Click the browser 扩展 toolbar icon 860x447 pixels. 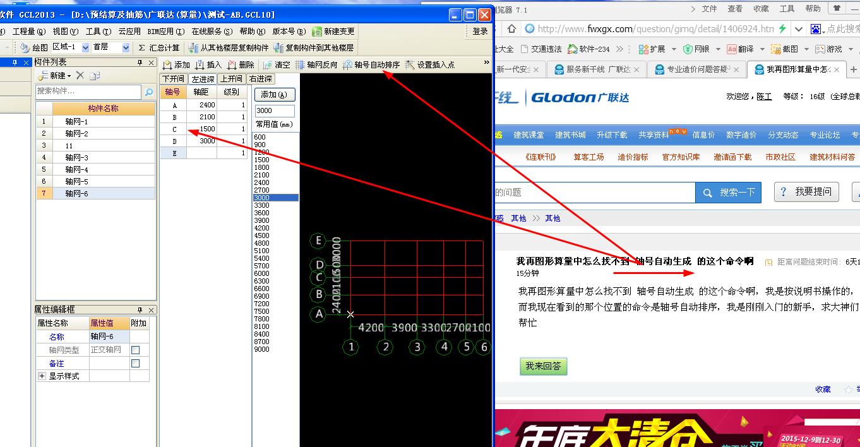click(644, 49)
